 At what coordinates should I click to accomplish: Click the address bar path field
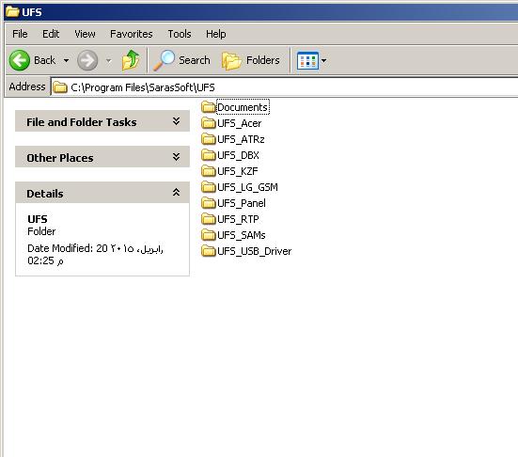point(284,87)
